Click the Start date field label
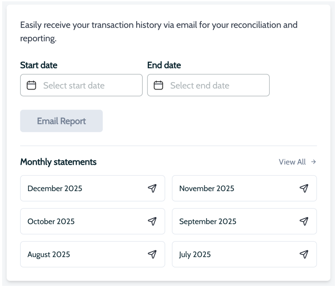 (39, 65)
